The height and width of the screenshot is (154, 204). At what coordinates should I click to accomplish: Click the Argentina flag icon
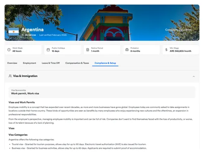pos(14,32)
